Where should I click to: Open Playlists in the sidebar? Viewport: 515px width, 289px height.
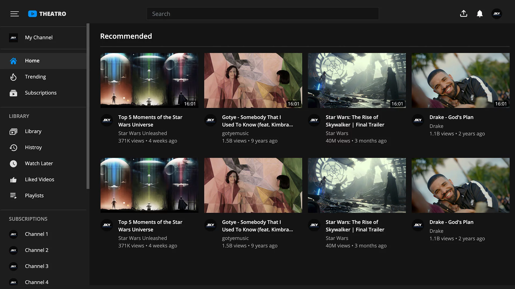click(x=43, y=196)
